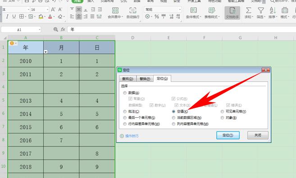Viewport: 296px width, 178px height.
Task: Select the 批注(C) radio option
Action: 125,111
